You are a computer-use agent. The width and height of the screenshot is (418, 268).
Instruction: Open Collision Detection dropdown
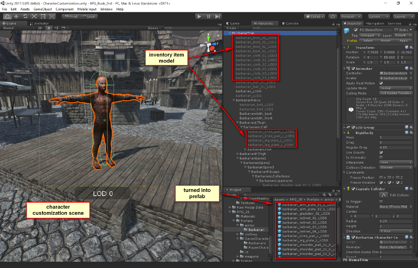(x=396, y=167)
